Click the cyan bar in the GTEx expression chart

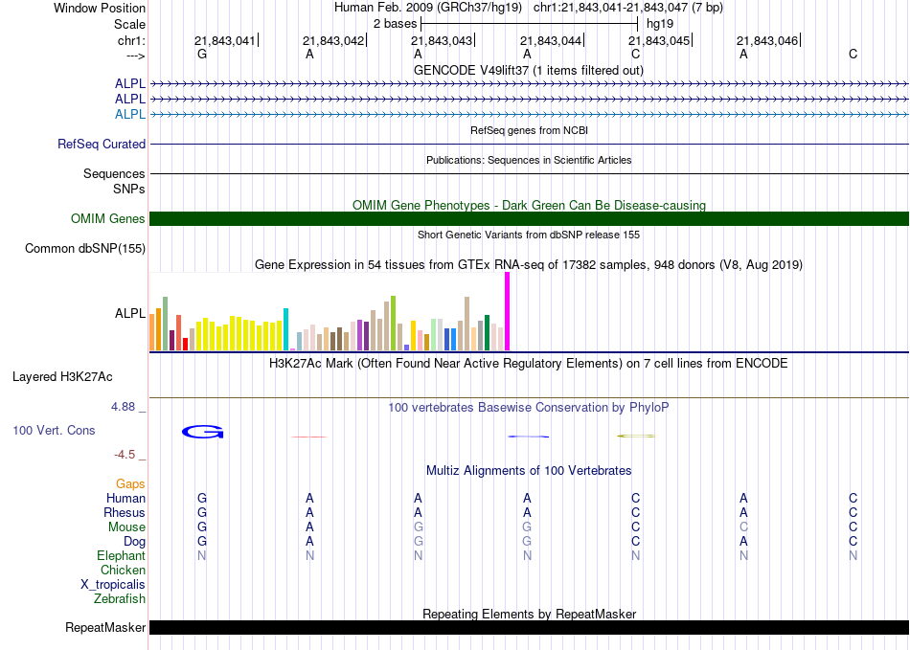click(x=285, y=329)
